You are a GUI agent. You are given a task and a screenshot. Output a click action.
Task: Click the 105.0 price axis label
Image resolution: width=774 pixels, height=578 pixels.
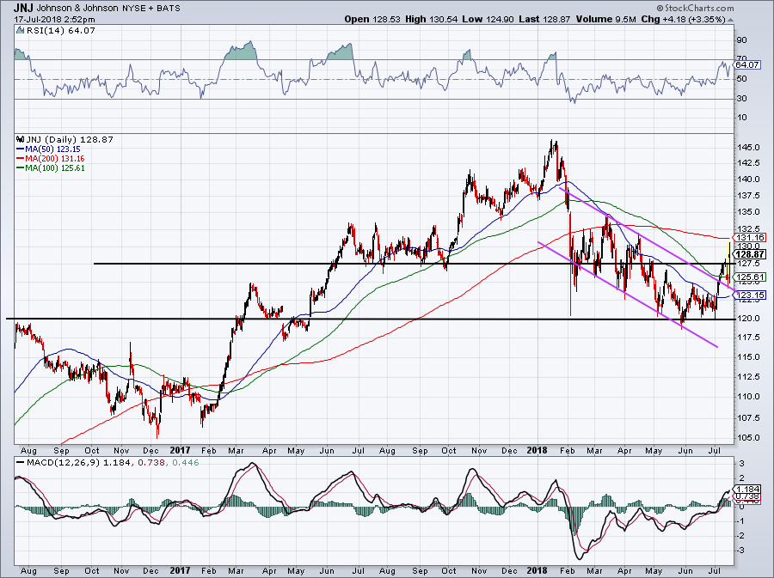pos(748,437)
